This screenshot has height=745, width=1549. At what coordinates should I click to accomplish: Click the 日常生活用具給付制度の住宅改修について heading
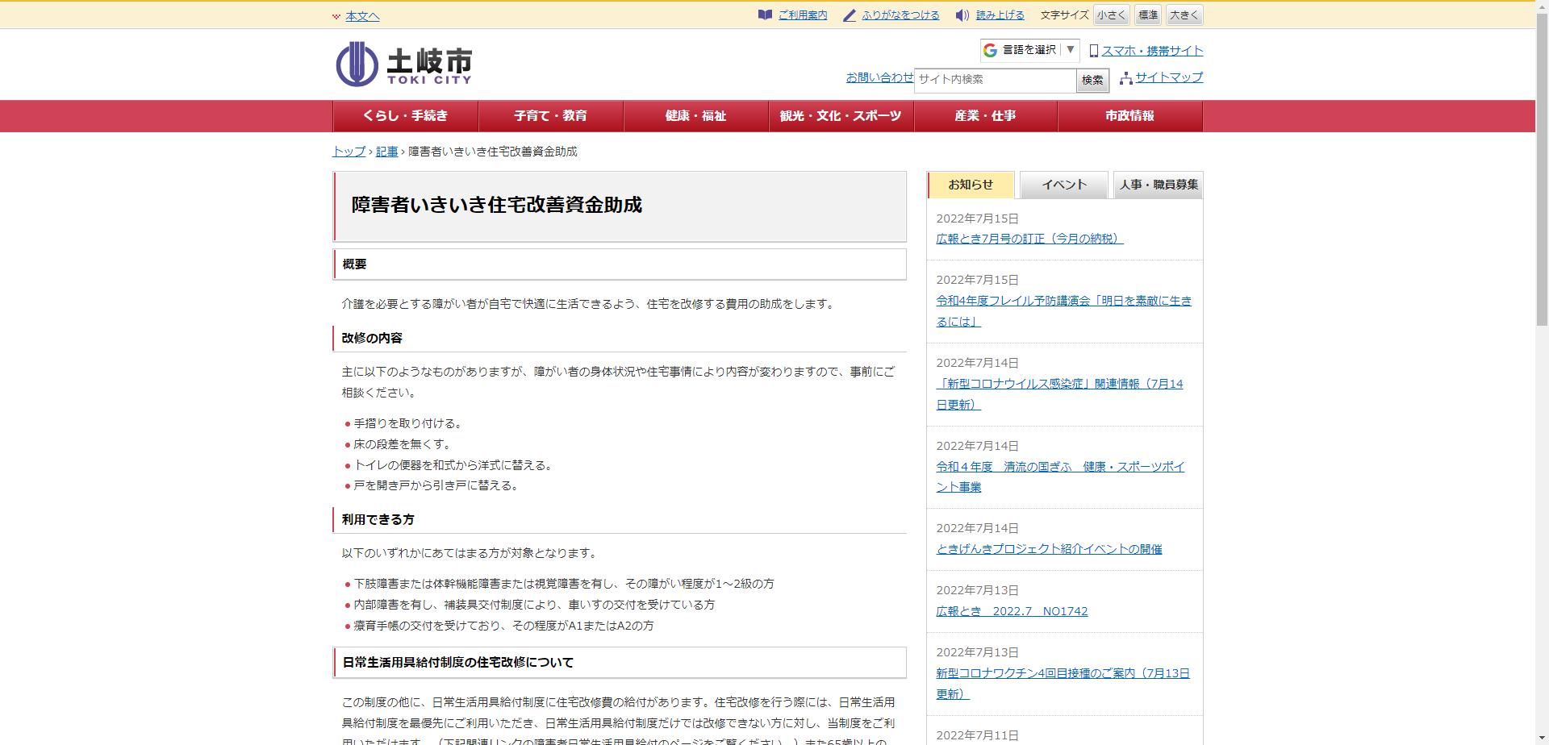pyautogui.click(x=457, y=663)
